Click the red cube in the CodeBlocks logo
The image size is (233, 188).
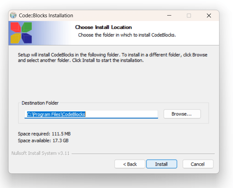click(15, 27)
